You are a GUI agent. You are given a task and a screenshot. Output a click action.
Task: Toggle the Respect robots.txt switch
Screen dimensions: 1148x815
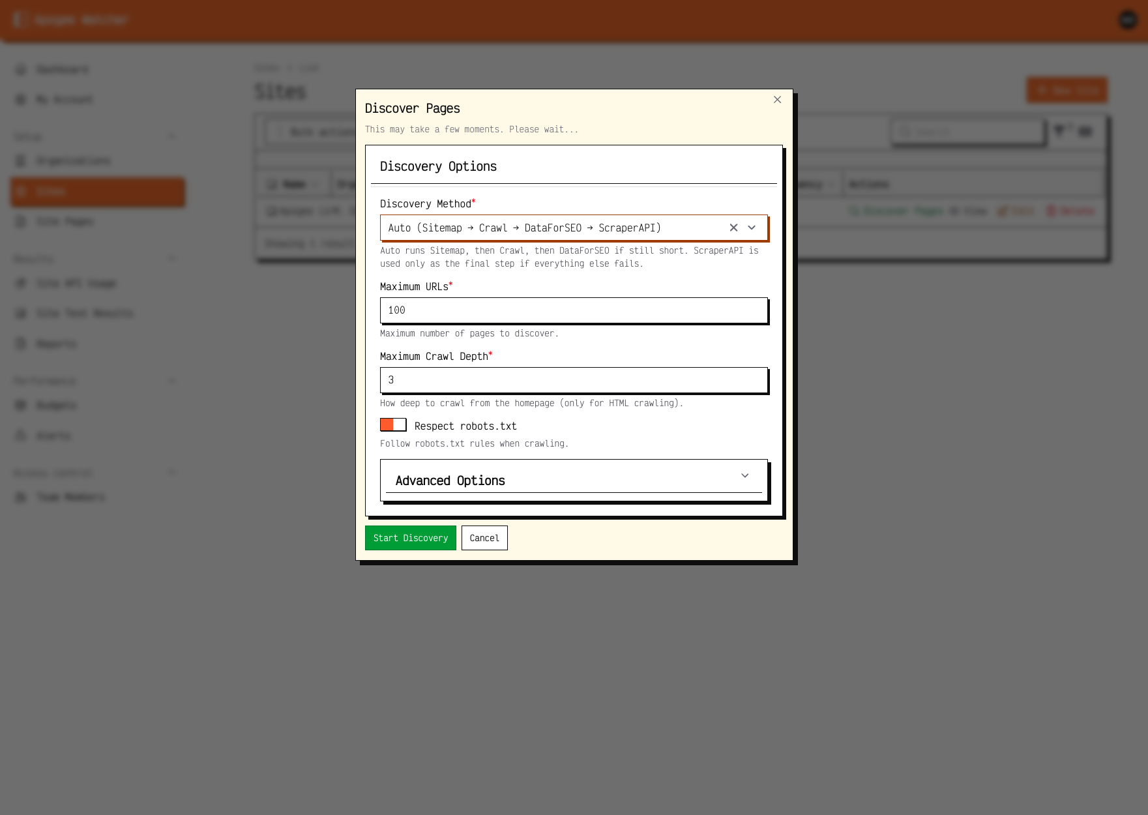pos(393,425)
